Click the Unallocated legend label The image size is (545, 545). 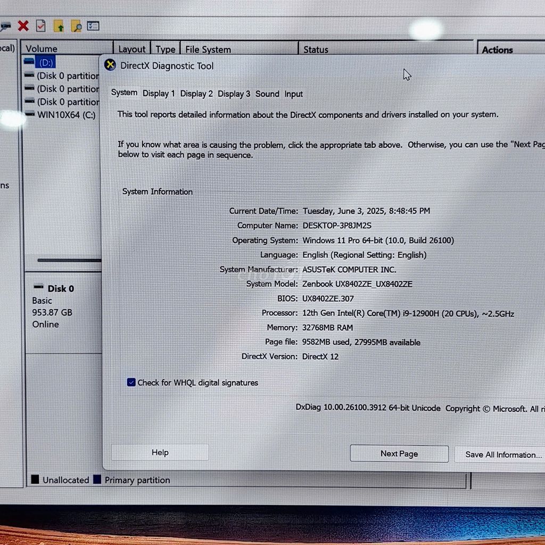(x=65, y=480)
